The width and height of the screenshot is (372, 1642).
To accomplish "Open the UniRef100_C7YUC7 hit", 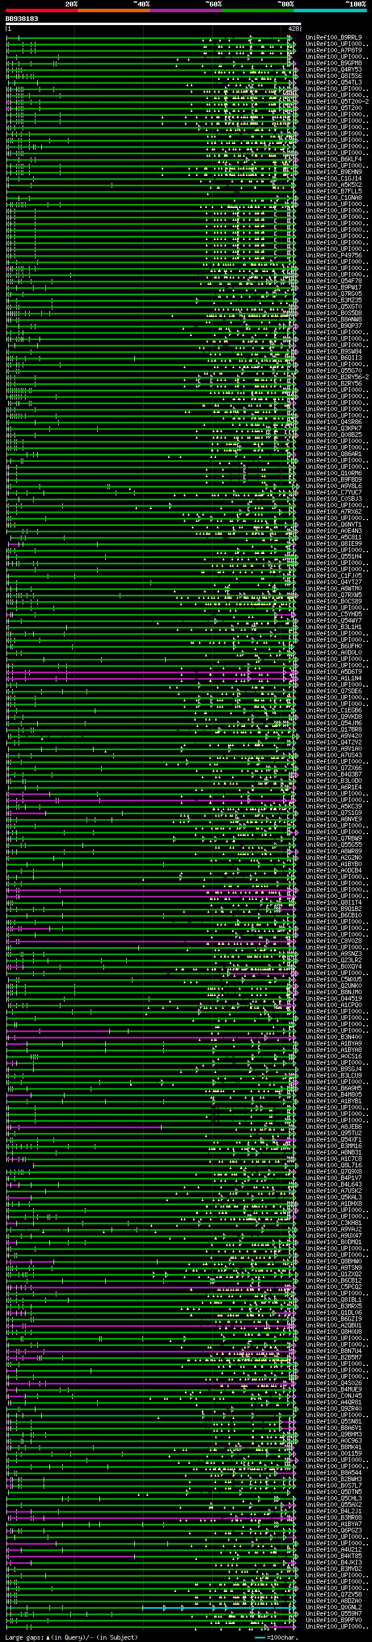I will click(x=334, y=492).
